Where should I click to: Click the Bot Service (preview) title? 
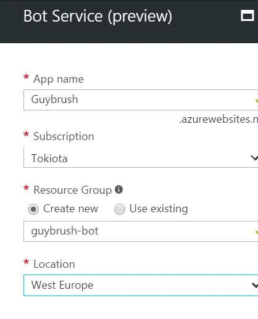(98, 17)
